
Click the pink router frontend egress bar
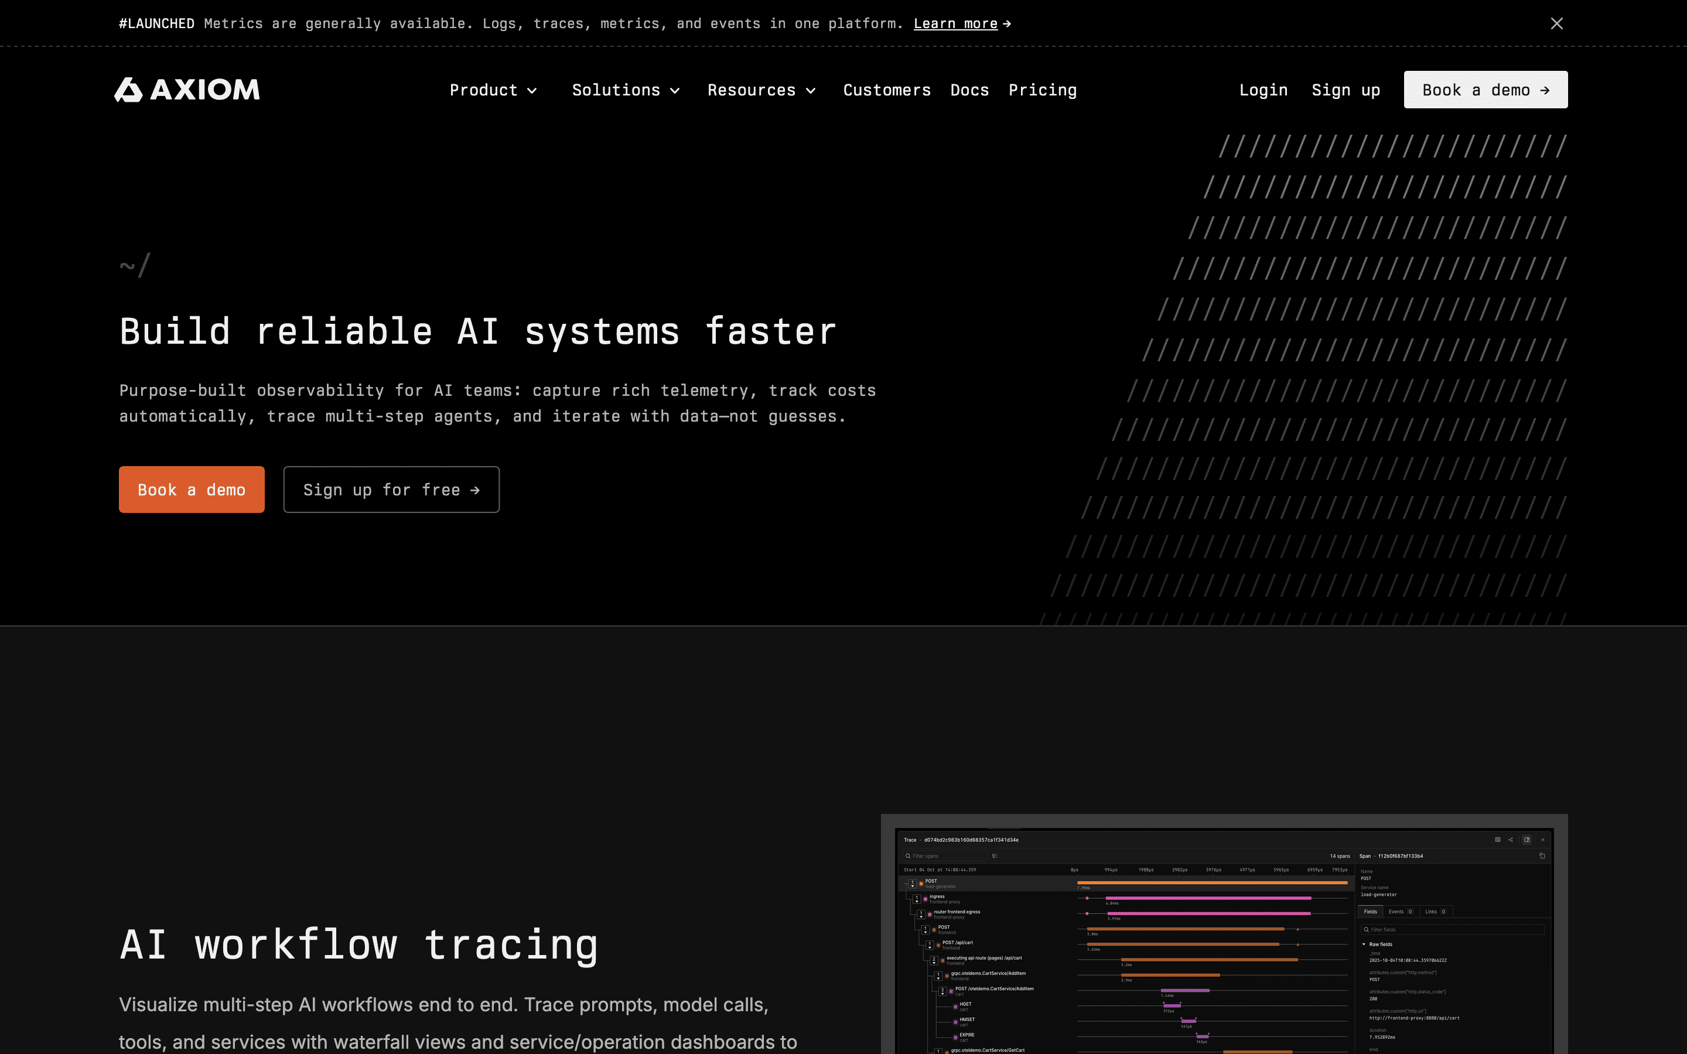click(1210, 914)
